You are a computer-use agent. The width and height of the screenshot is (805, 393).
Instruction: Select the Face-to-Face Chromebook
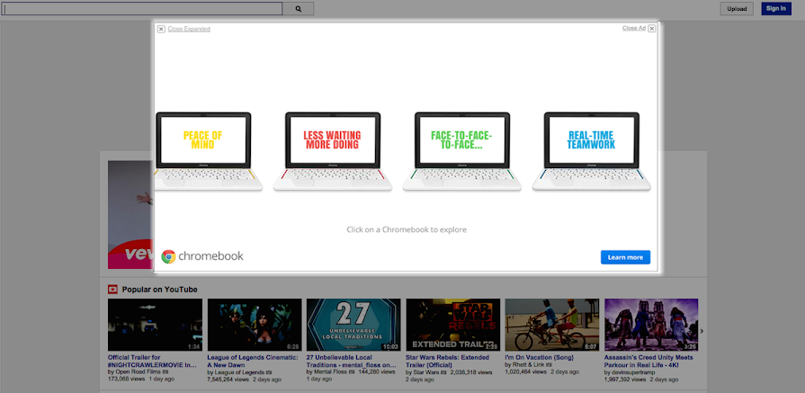[x=462, y=152]
